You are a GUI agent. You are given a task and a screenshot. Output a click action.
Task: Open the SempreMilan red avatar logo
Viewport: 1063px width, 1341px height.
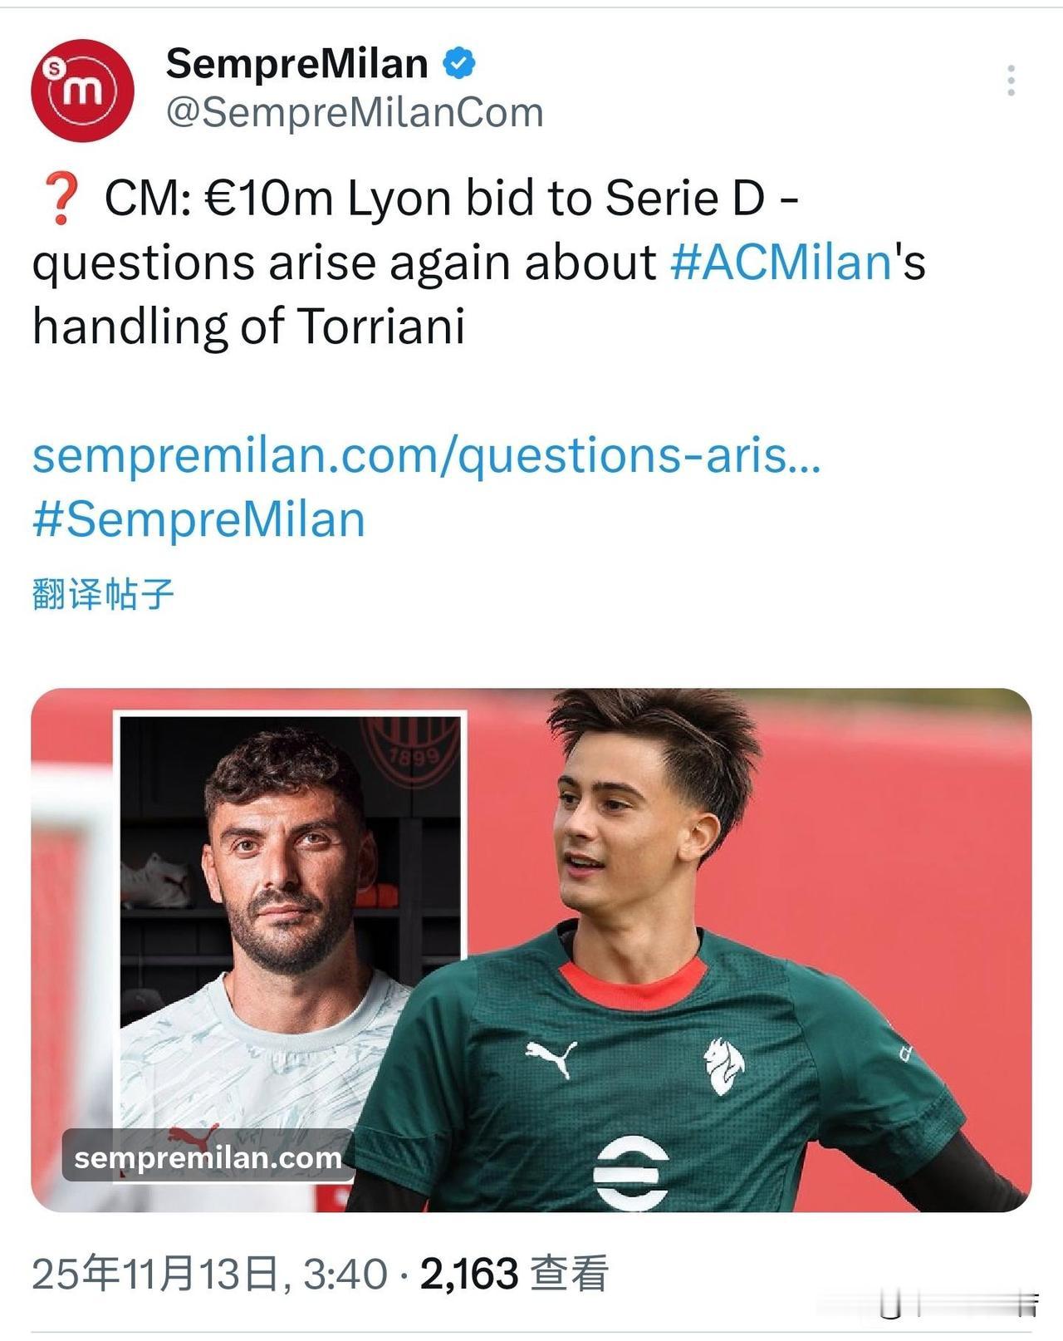(x=82, y=90)
